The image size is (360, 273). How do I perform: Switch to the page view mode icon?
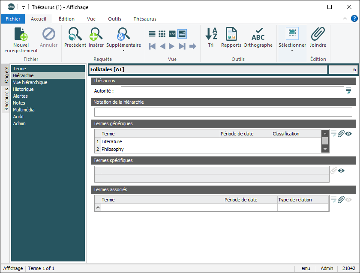point(182,34)
